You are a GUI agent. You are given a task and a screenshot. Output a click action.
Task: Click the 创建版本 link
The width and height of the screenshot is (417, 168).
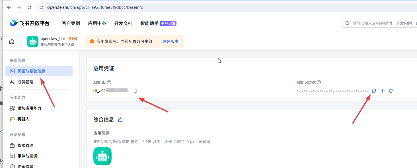(x=171, y=41)
